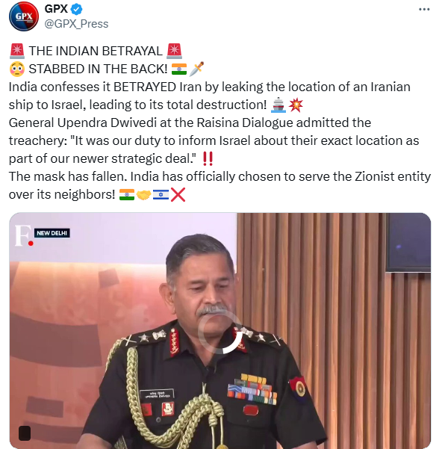The width and height of the screenshot is (442, 449).
Task: Click the explosion emoji next to the ship
Action: [x=296, y=105]
